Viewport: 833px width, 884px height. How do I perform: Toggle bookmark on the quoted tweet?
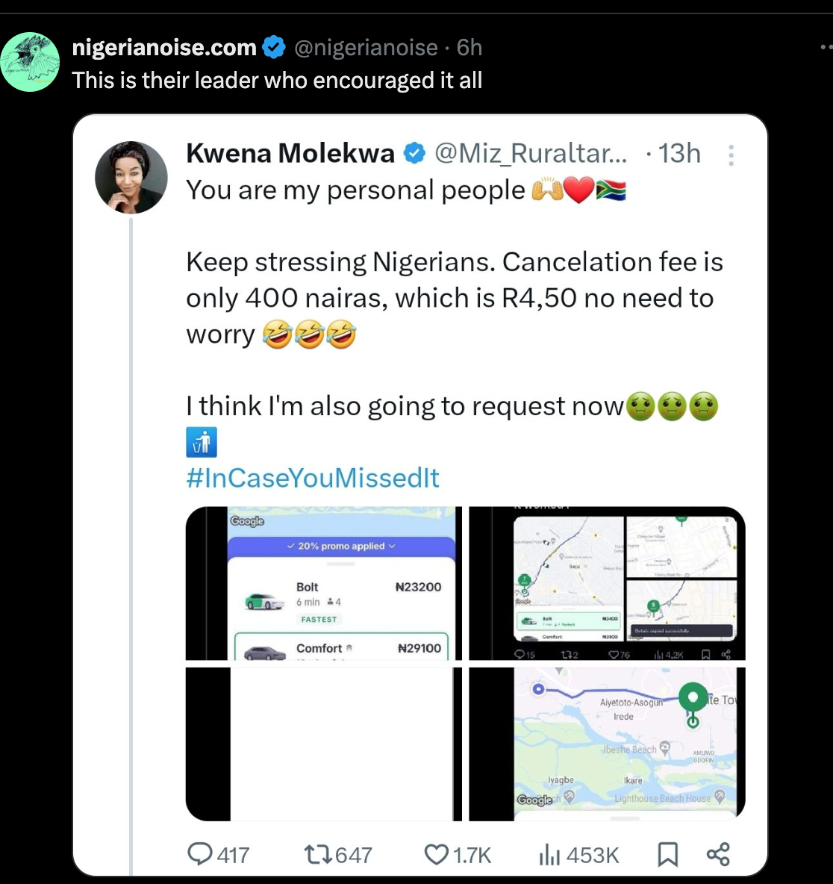[x=668, y=854]
